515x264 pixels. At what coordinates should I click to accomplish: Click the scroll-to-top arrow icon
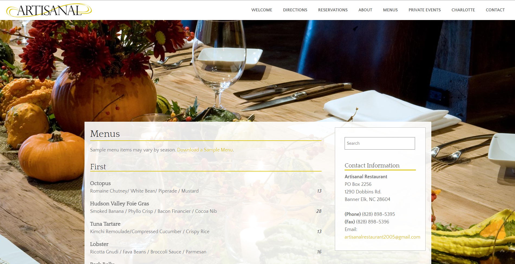[502, 251]
